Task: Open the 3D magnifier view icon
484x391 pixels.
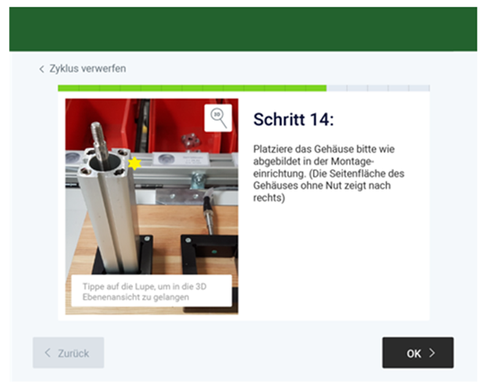Action: (x=218, y=118)
